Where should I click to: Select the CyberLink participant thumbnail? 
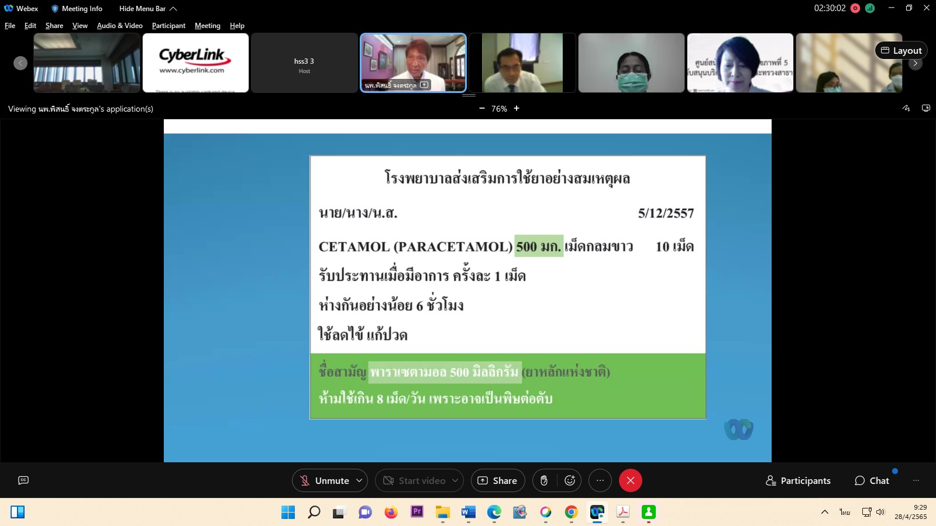pyautogui.click(x=195, y=63)
